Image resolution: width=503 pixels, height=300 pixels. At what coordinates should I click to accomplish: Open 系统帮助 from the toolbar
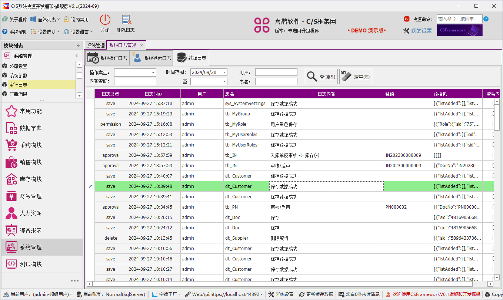pos(14,32)
